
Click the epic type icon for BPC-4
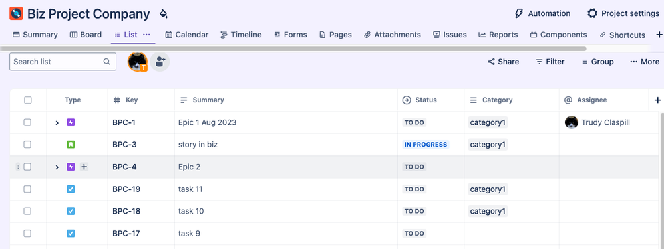point(71,167)
